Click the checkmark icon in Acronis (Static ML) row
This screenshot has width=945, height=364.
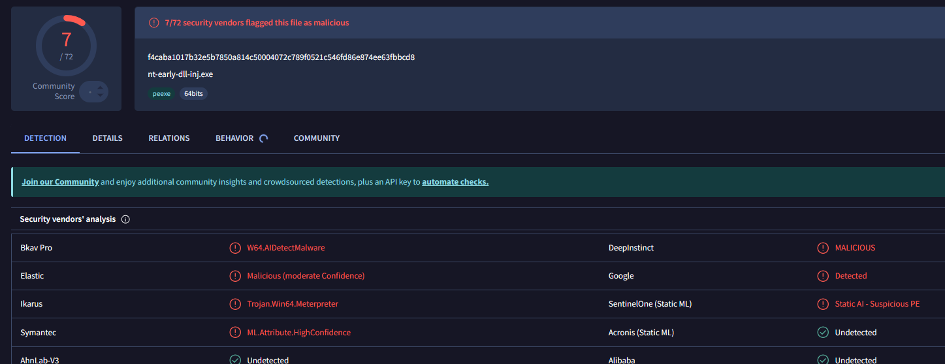tap(823, 333)
